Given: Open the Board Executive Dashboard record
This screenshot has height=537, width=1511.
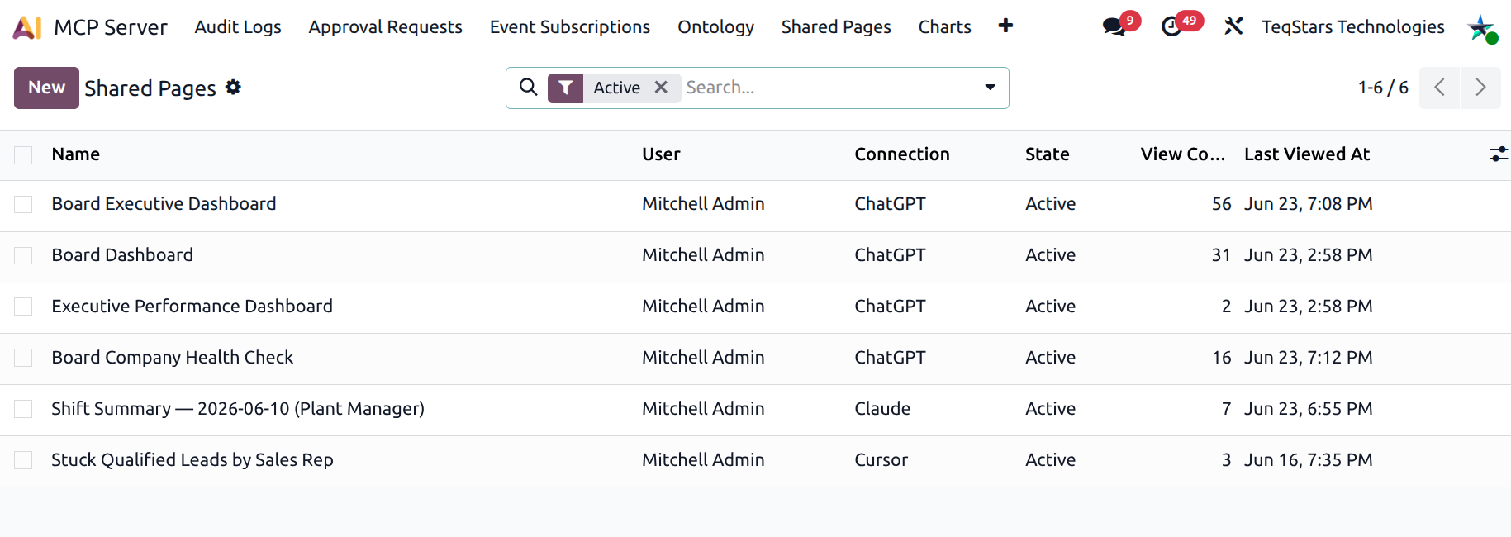Looking at the screenshot, I should 164,204.
